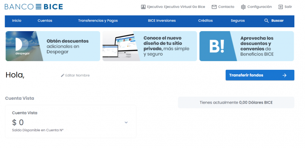Click the Contacto envelope icon
Viewport: 305px width, 148px height.
(x=214, y=7)
